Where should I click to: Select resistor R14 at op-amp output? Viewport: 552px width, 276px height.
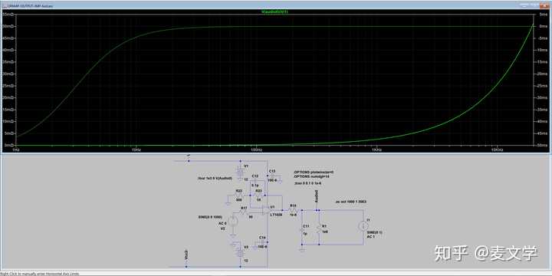[x=294, y=210]
